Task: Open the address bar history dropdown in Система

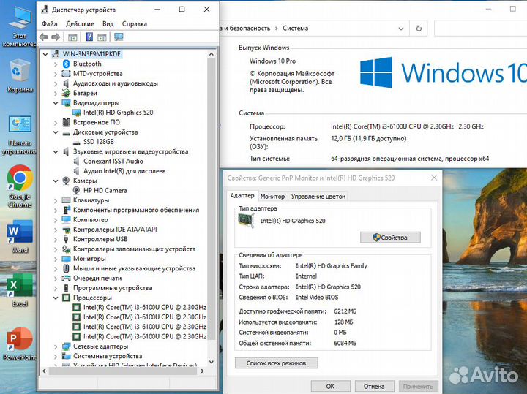Action: click(401, 29)
